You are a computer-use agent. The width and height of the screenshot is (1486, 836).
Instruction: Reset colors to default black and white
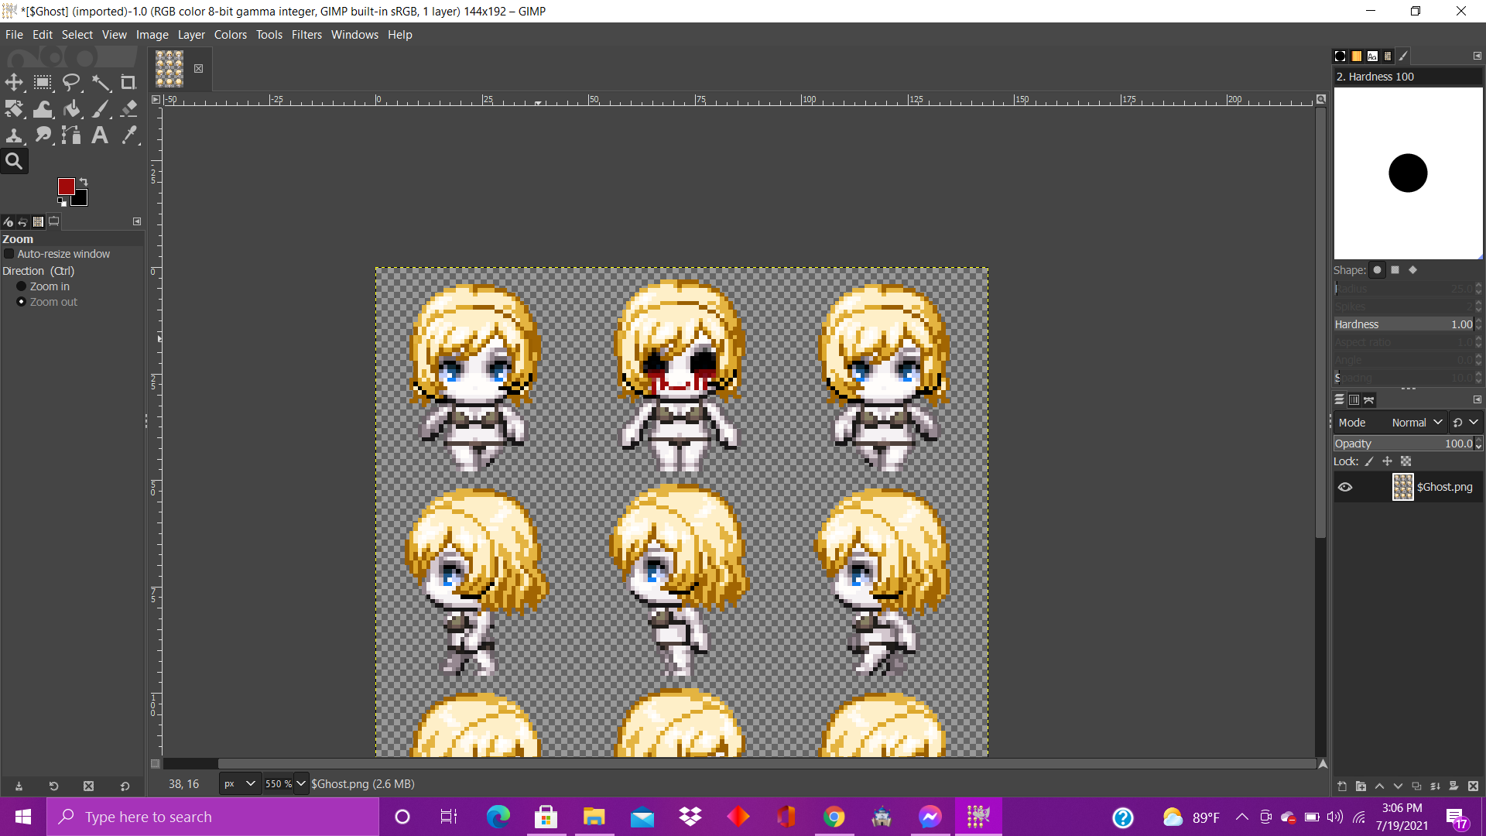click(x=62, y=202)
